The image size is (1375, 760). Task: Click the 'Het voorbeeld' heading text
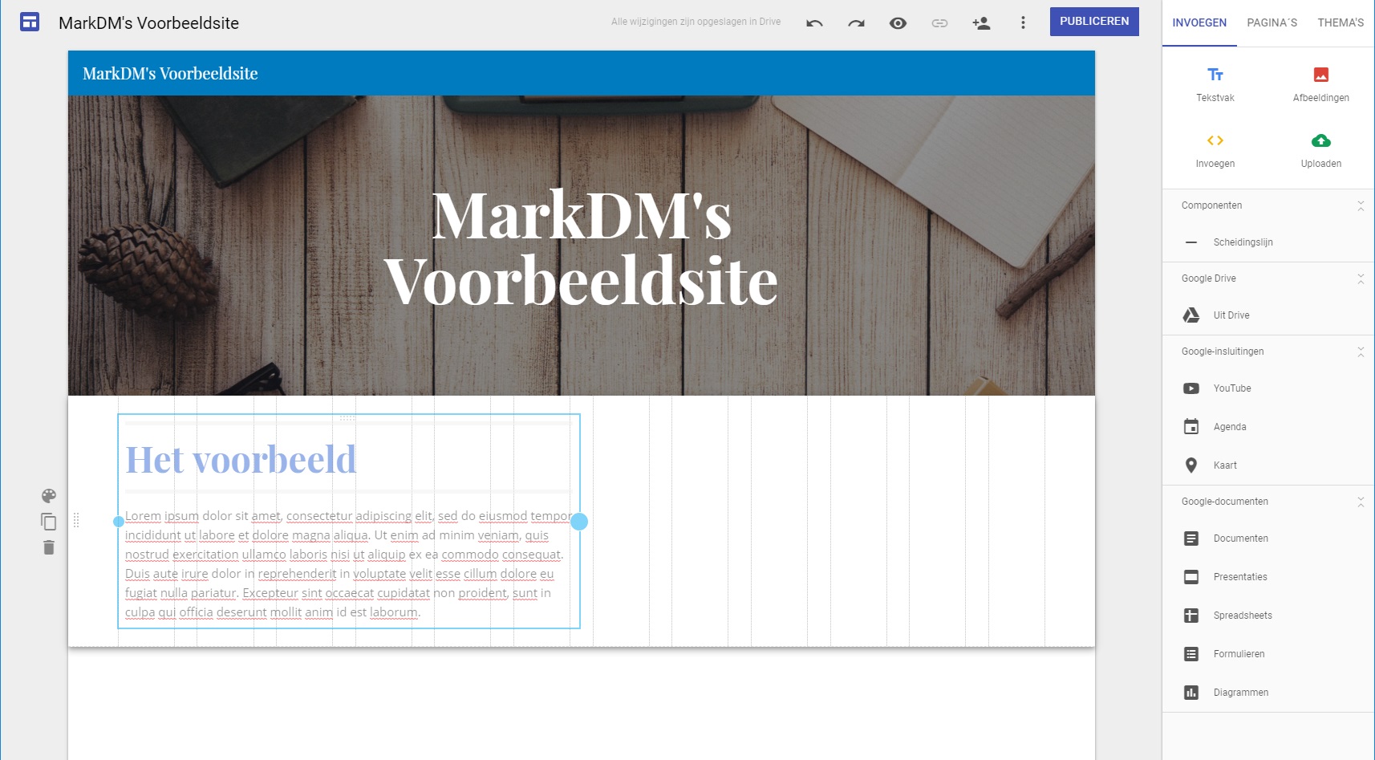(x=241, y=460)
